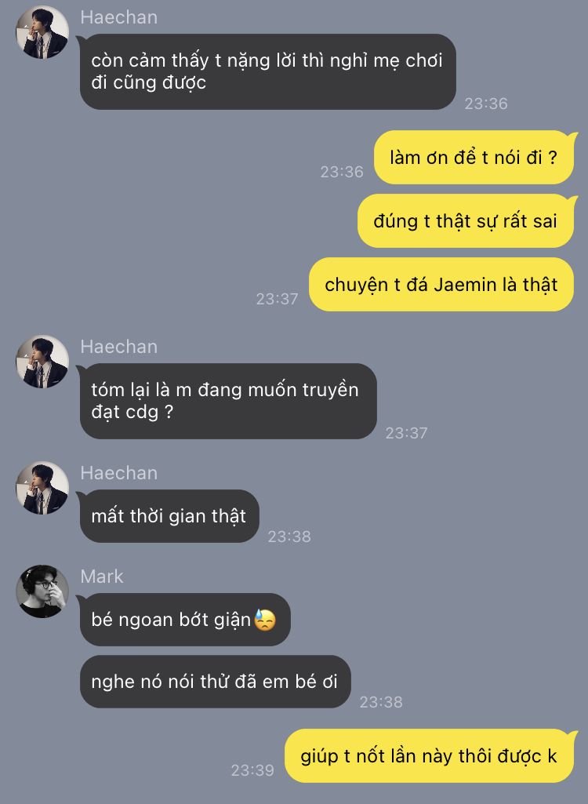Tap the sweating emoji in Mark's message
This screenshot has width=588, height=804.
tap(265, 620)
